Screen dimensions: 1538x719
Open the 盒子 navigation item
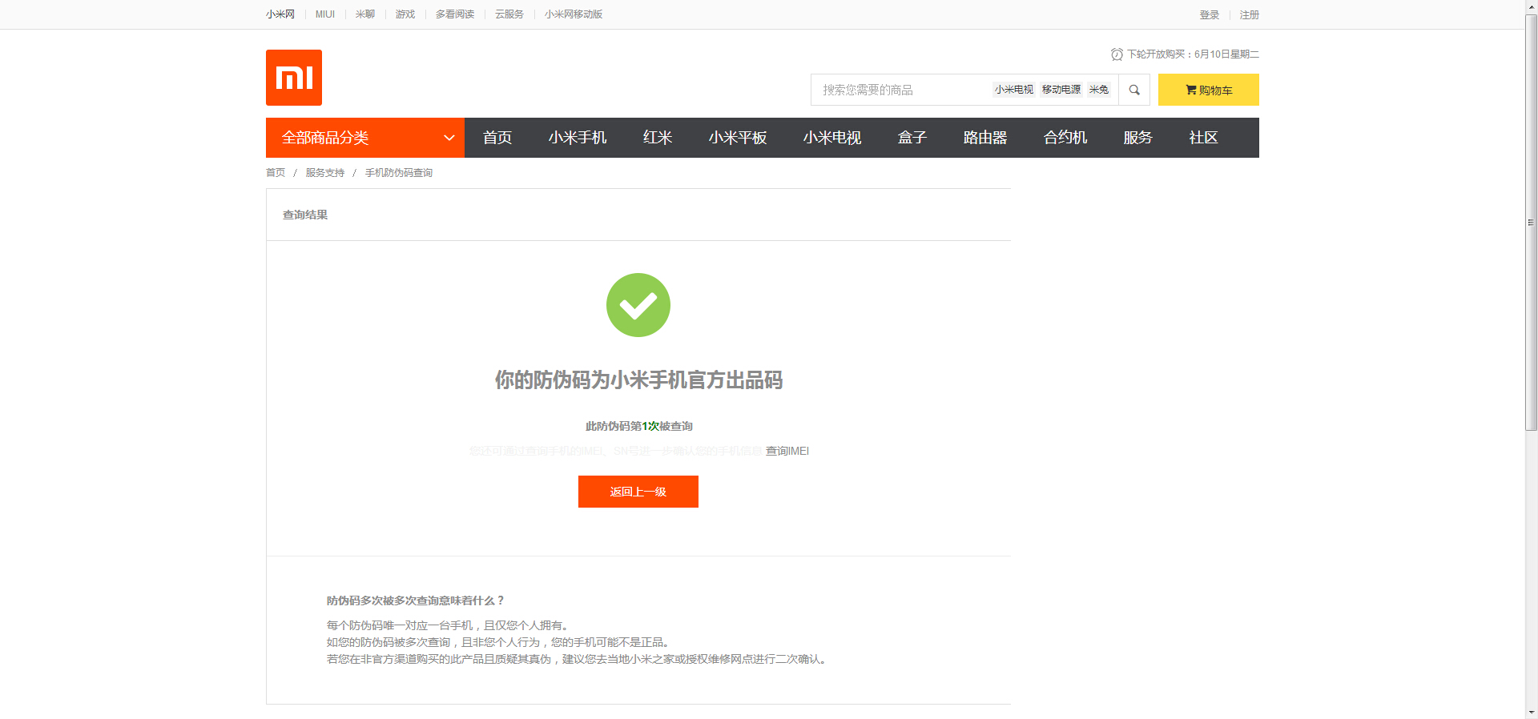(x=912, y=138)
